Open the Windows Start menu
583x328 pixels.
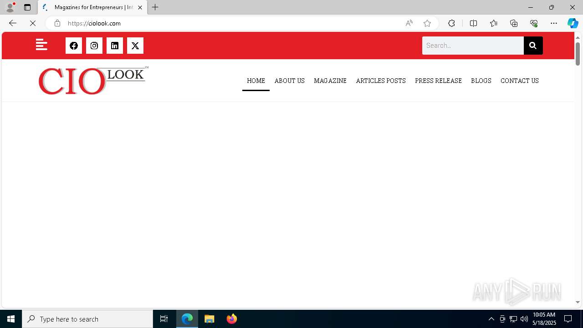[11, 319]
